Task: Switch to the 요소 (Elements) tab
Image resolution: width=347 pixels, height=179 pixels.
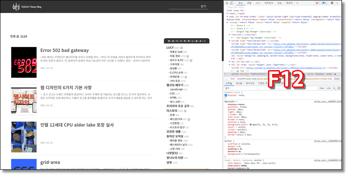Action: (x=240, y=3)
